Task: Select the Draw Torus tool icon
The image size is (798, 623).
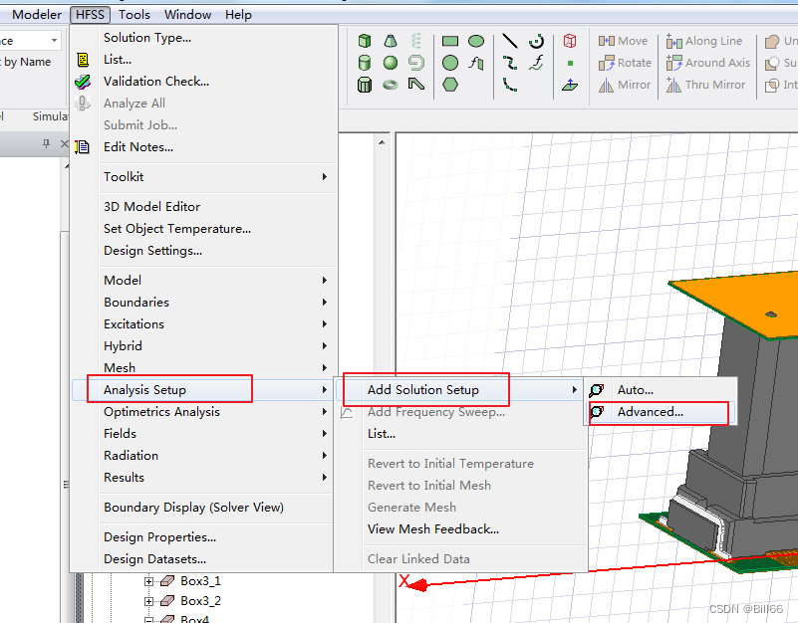Action: coord(391,85)
